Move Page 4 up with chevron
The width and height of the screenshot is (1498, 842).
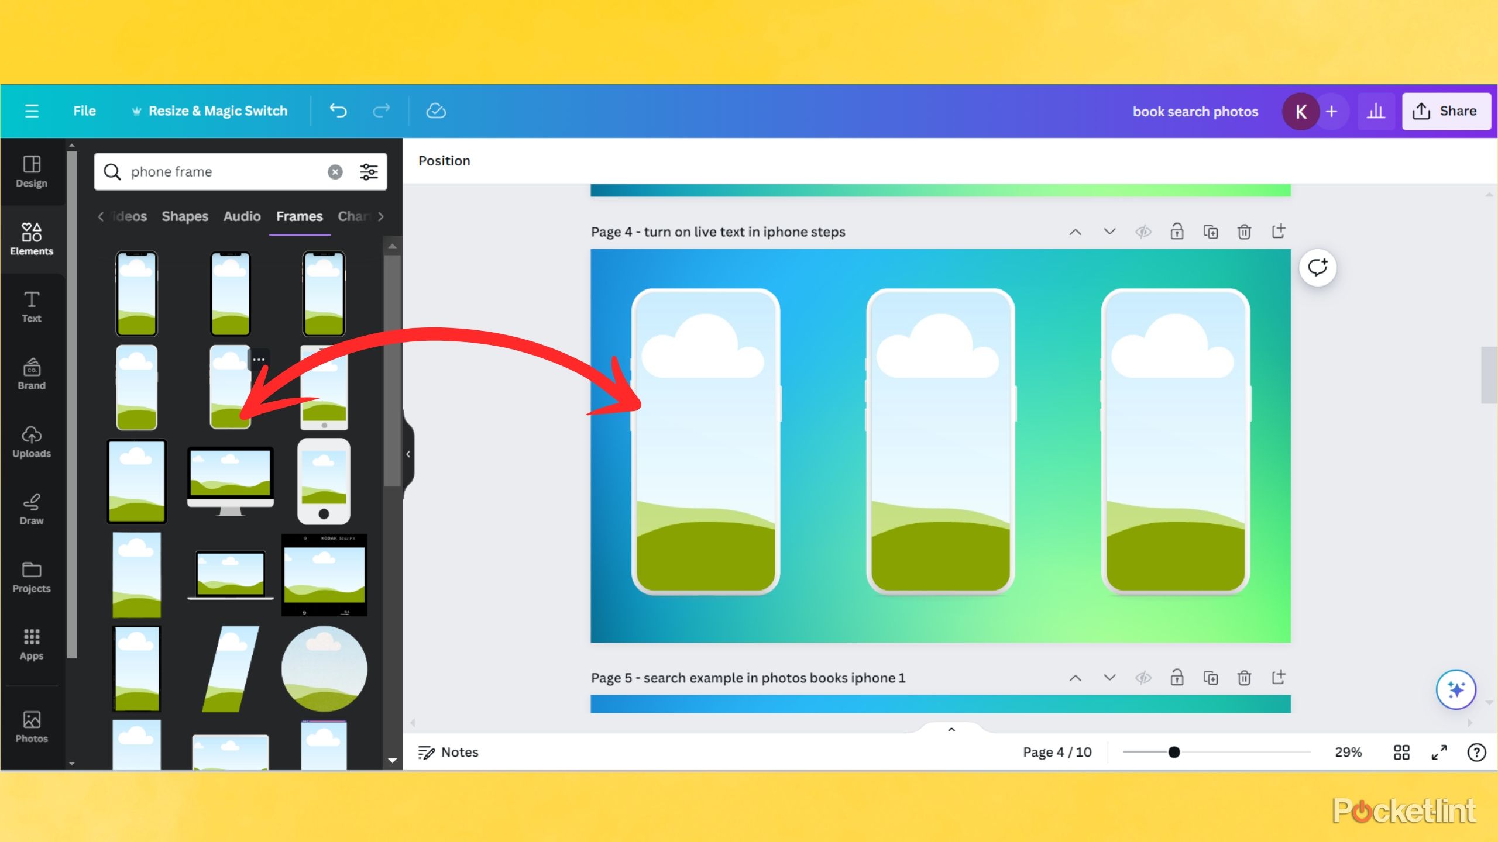click(1076, 232)
